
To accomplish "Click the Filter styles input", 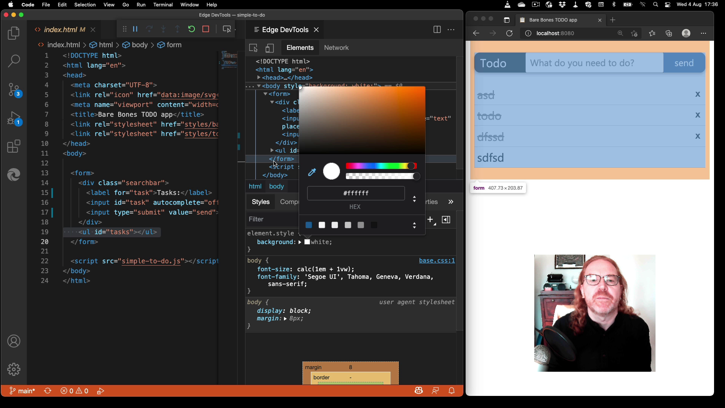I will (273, 219).
